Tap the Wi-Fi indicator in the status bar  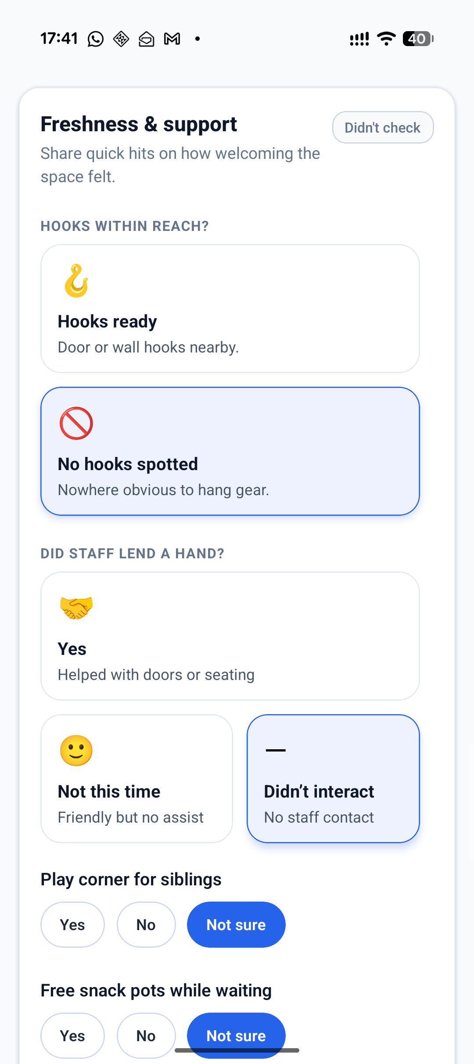pos(385,39)
